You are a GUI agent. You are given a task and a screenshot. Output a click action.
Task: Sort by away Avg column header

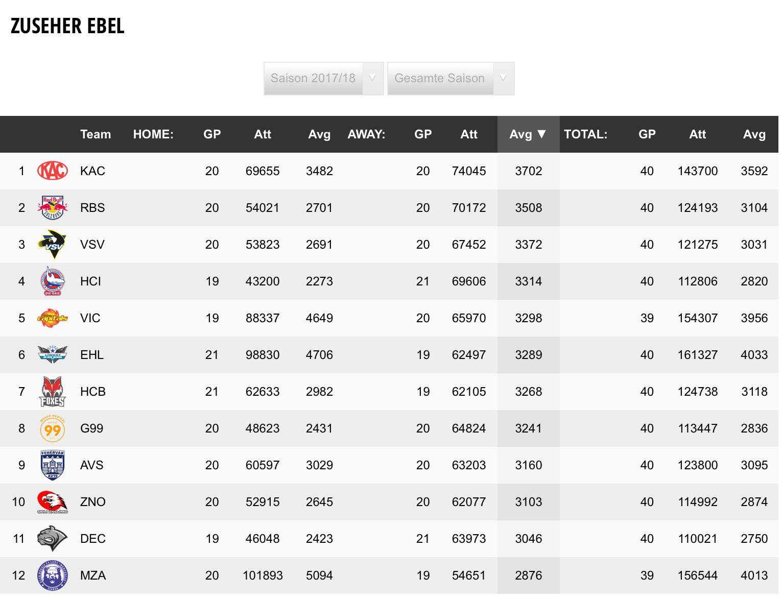click(528, 134)
